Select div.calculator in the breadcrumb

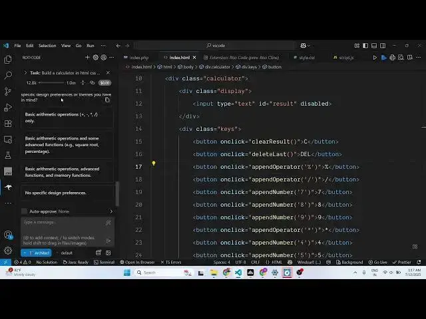pyautogui.click(x=214, y=66)
